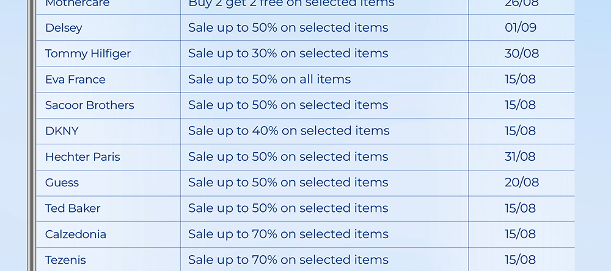Viewport: 611px width, 271px height.
Task: Select the Sacoor Brothers row label
Action: 89,105
